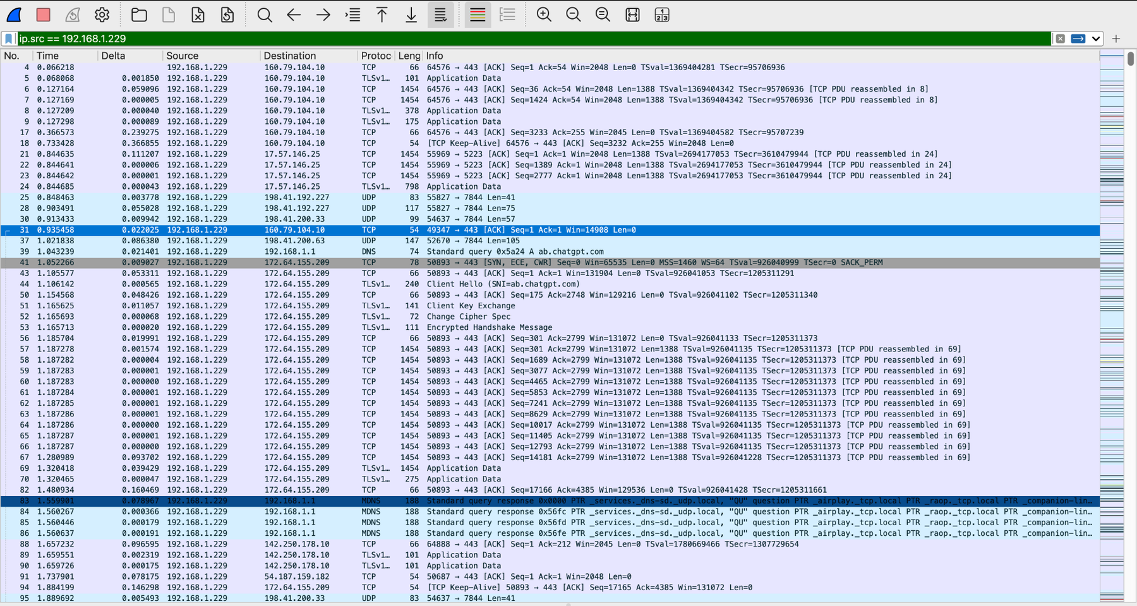
Task: Start capture with the blue shark fin
Action: pos(14,15)
